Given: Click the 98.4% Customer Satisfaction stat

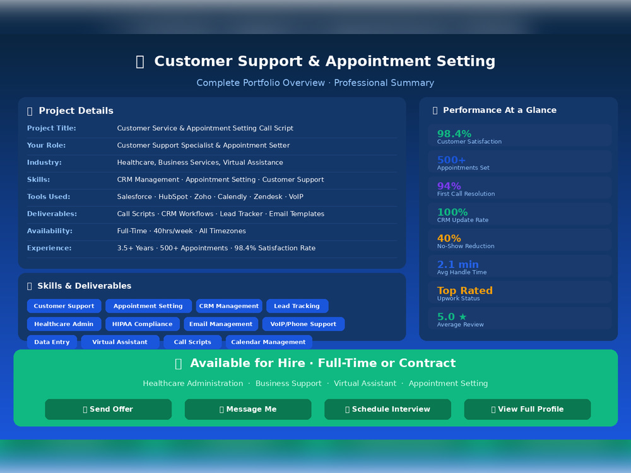Looking at the screenshot, I should click(519, 136).
